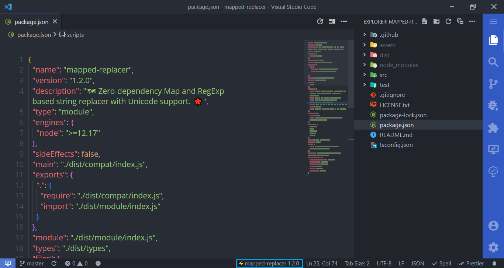
Task: Click mapped-replacer 1.2.0 status item
Action: coord(269,263)
